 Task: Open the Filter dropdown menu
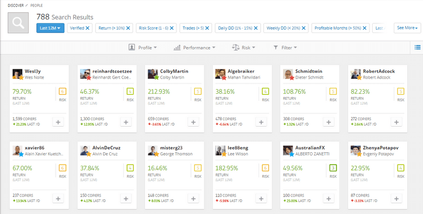285,48
